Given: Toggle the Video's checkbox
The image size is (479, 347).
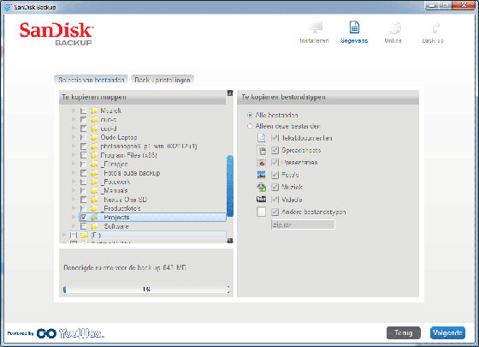Looking at the screenshot, I should (x=275, y=199).
